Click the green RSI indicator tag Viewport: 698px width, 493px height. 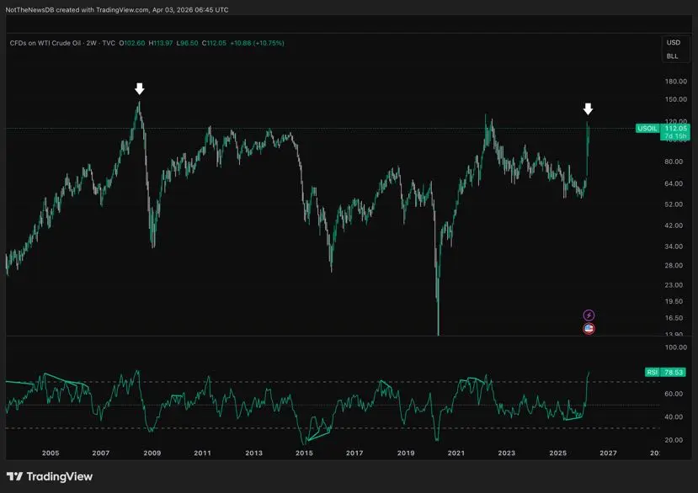[x=652, y=372]
